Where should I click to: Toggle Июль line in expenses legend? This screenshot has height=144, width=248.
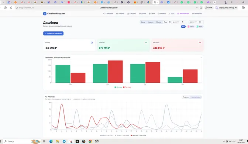tap(107, 136)
